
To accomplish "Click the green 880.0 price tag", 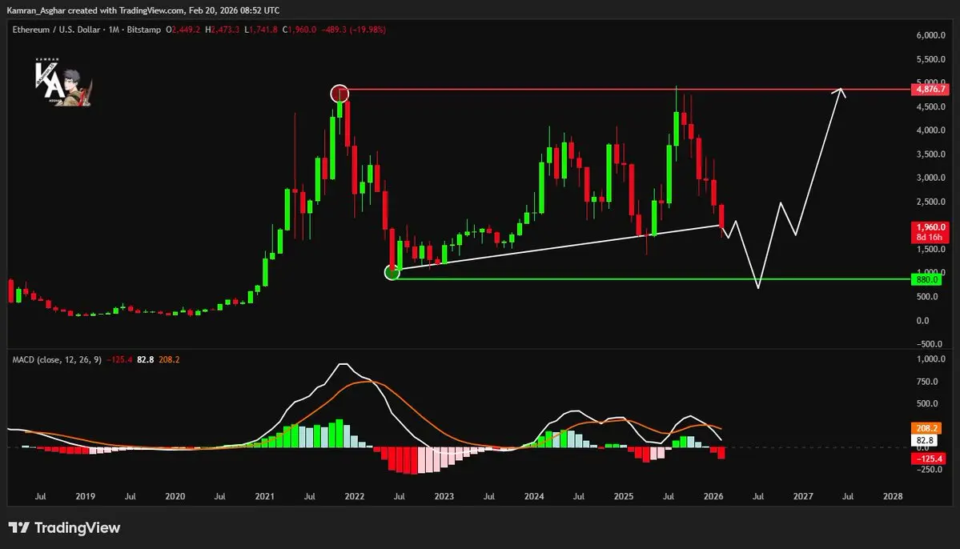I will pyautogui.click(x=927, y=280).
